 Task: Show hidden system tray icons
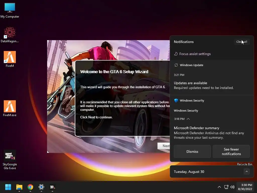pos(219,187)
